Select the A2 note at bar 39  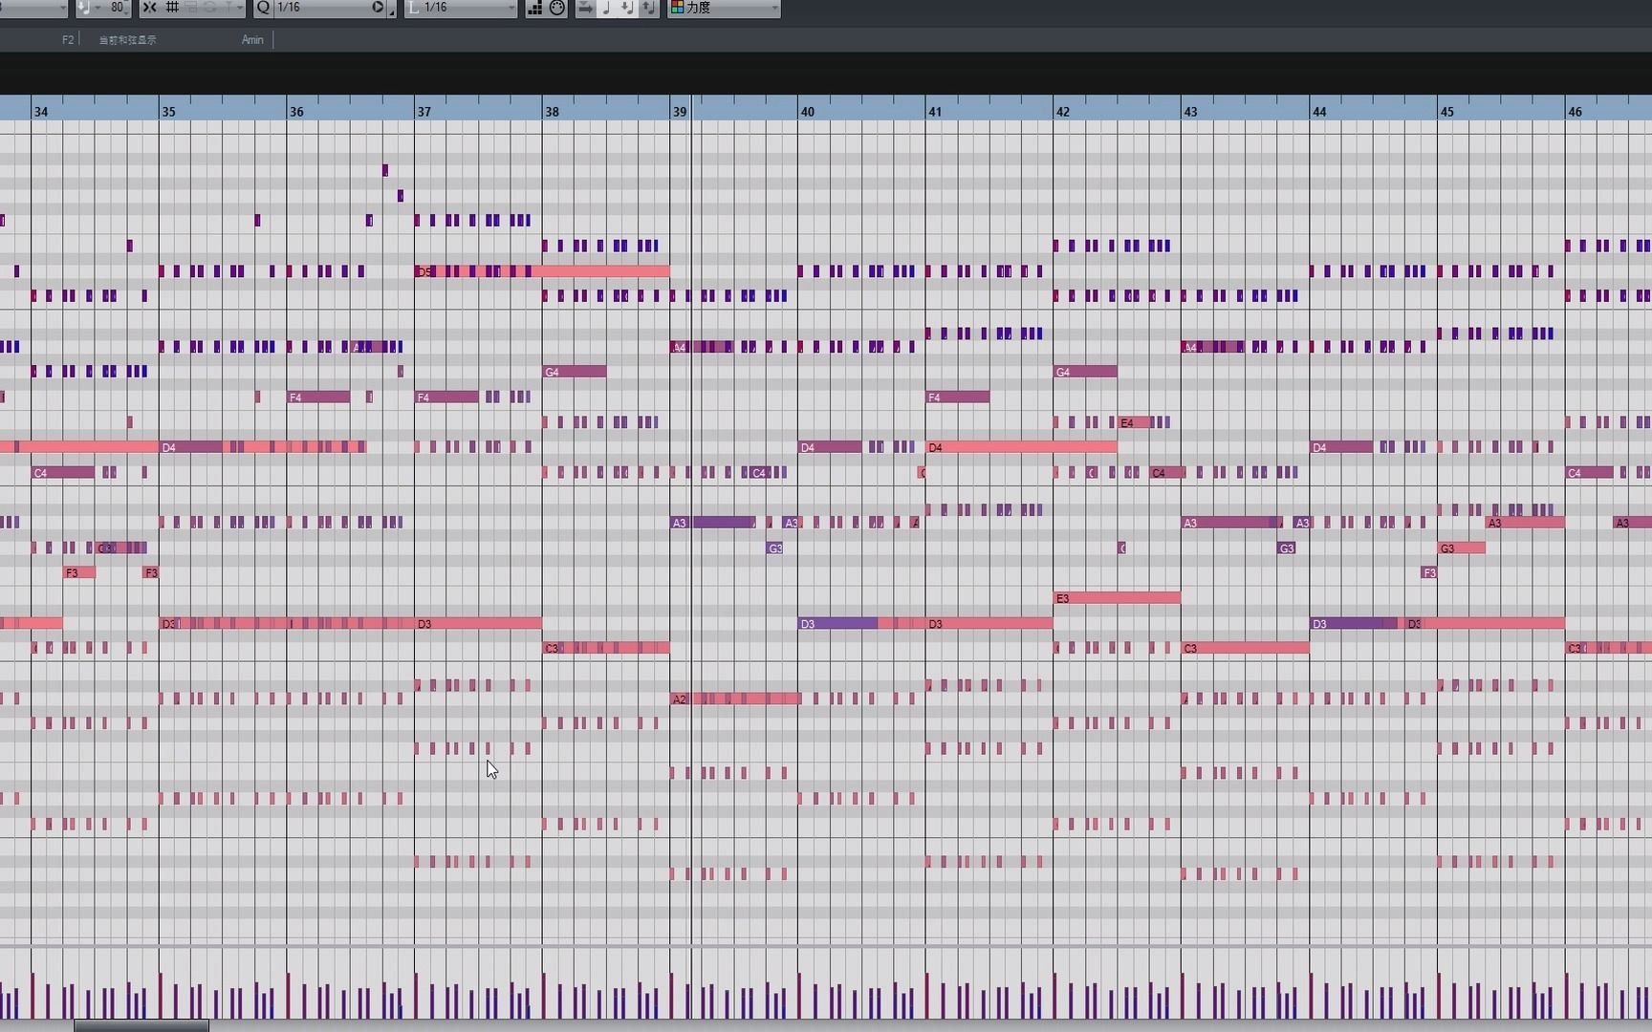click(735, 699)
